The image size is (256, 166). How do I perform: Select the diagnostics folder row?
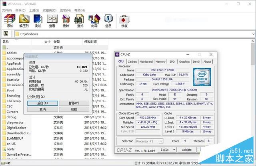point(55,123)
